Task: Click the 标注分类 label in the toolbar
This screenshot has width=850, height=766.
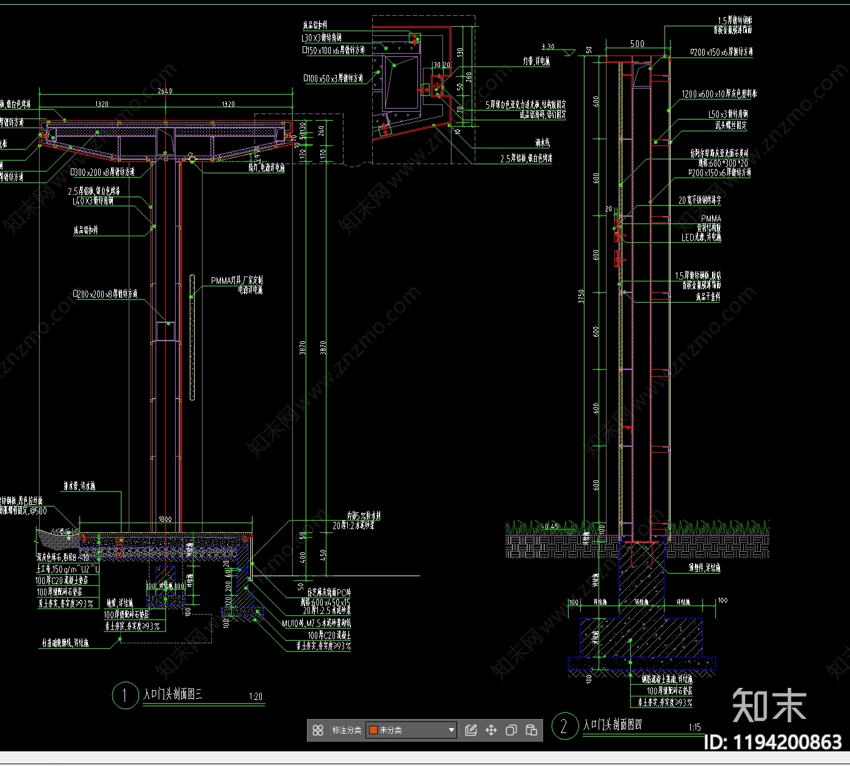Action: pyautogui.click(x=347, y=730)
